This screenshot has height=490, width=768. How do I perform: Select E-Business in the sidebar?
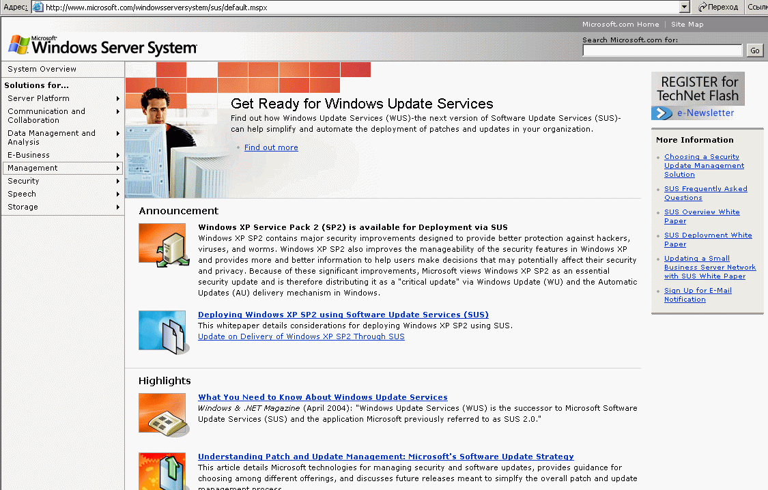(x=63, y=155)
